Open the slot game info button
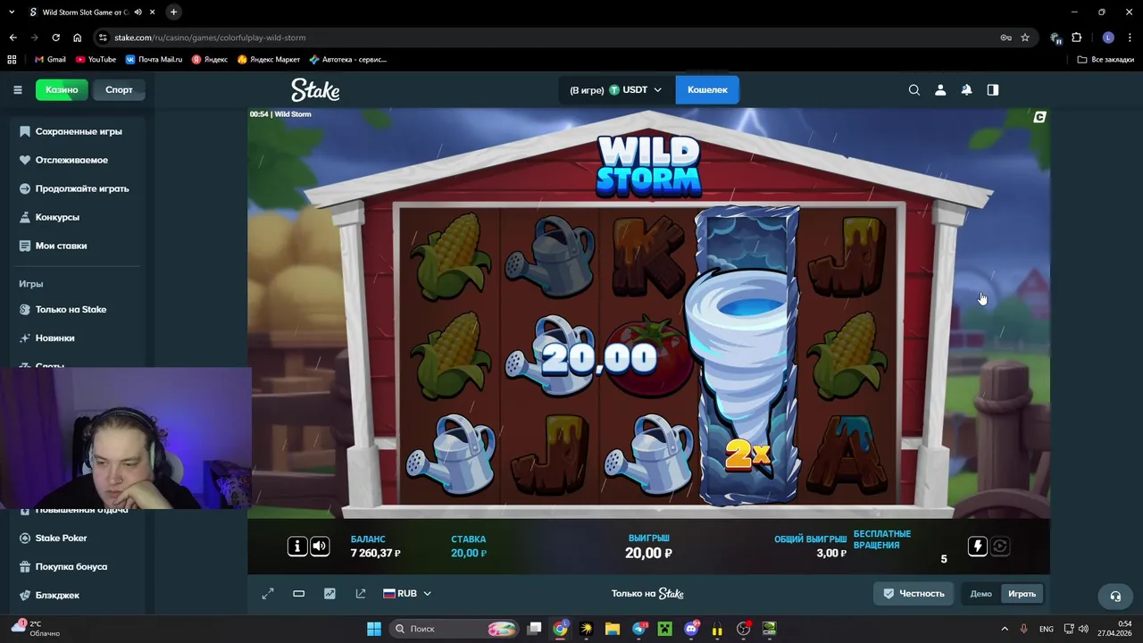The height and width of the screenshot is (643, 1143). click(x=297, y=547)
